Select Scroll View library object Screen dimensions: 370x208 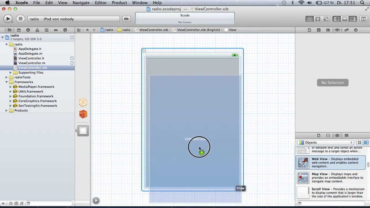tap(331, 193)
